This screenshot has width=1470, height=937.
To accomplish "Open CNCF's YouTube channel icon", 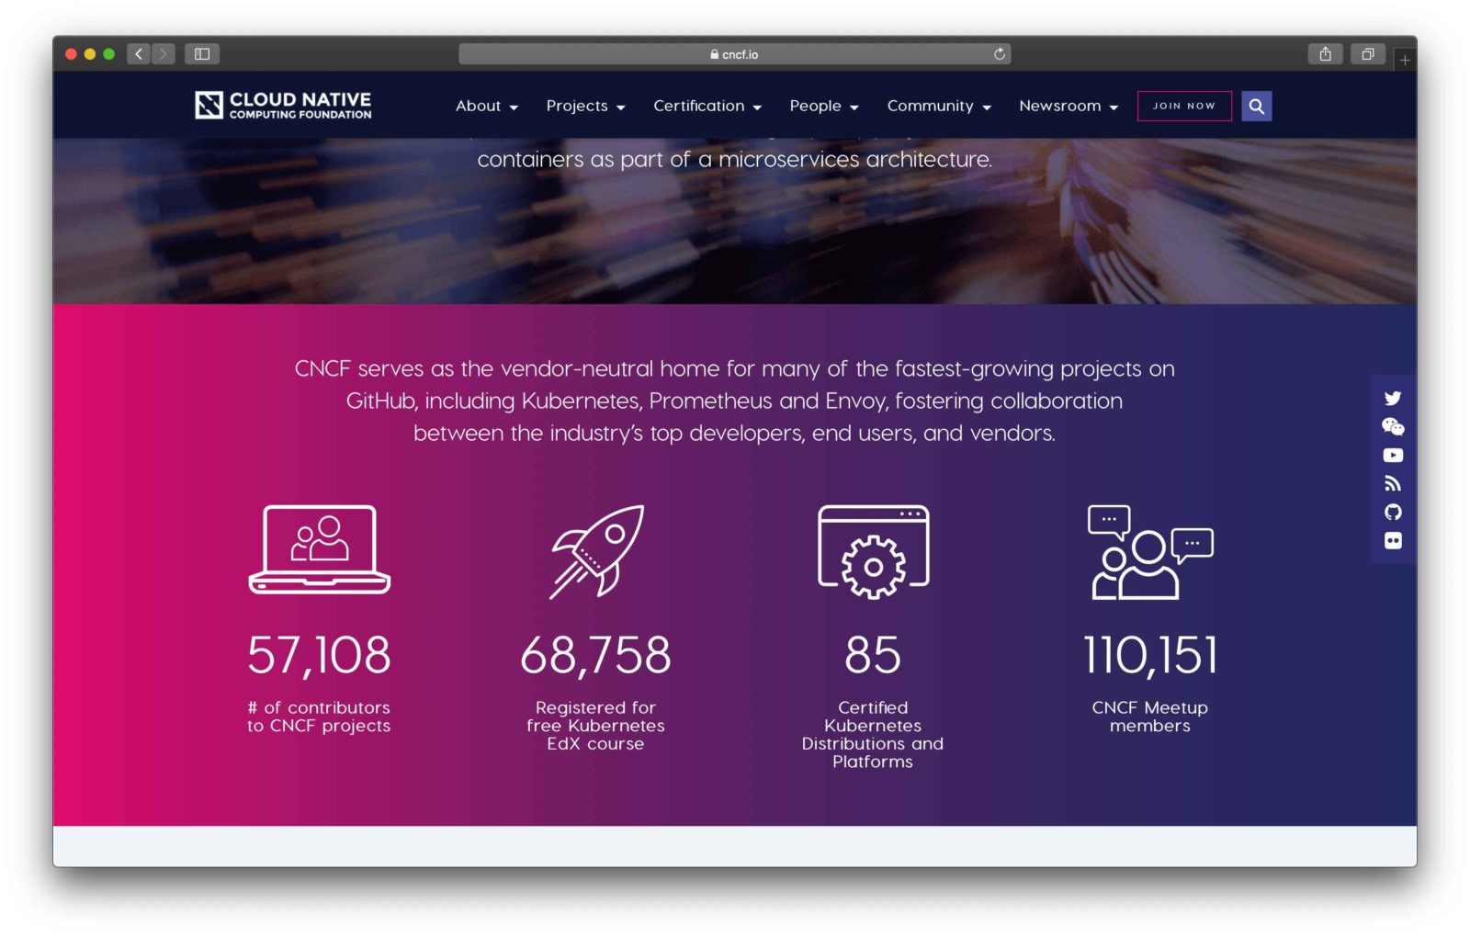I will pyautogui.click(x=1393, y=456).
